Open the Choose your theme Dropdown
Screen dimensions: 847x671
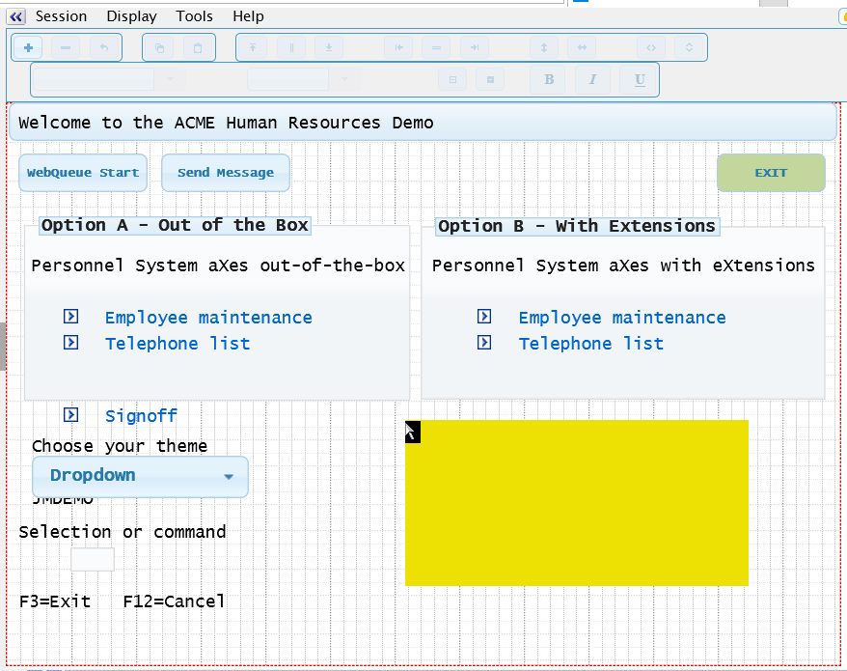pyautogui.click(x=141, y=476)
